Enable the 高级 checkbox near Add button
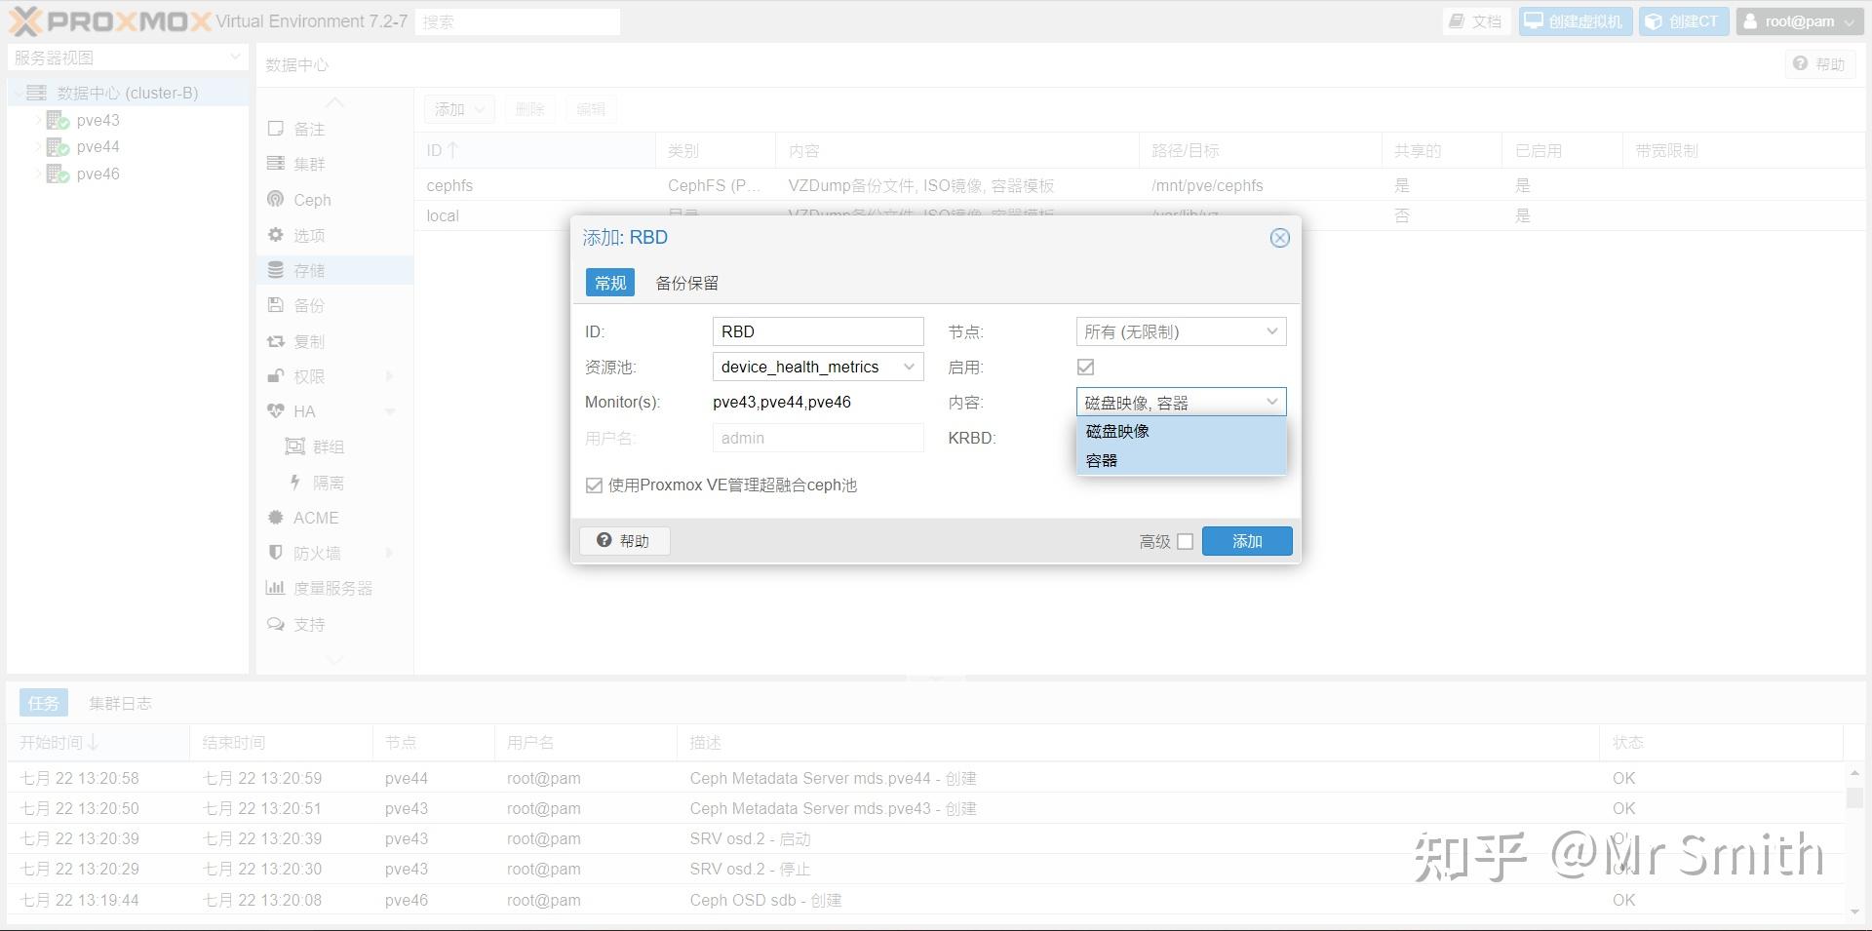The height and width of the screenshot is (931, 1872). [1185, 541]
